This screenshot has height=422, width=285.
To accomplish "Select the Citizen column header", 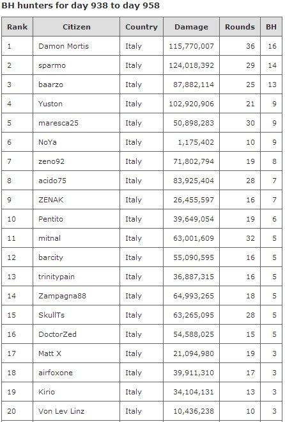I will (x=77, y=27).
